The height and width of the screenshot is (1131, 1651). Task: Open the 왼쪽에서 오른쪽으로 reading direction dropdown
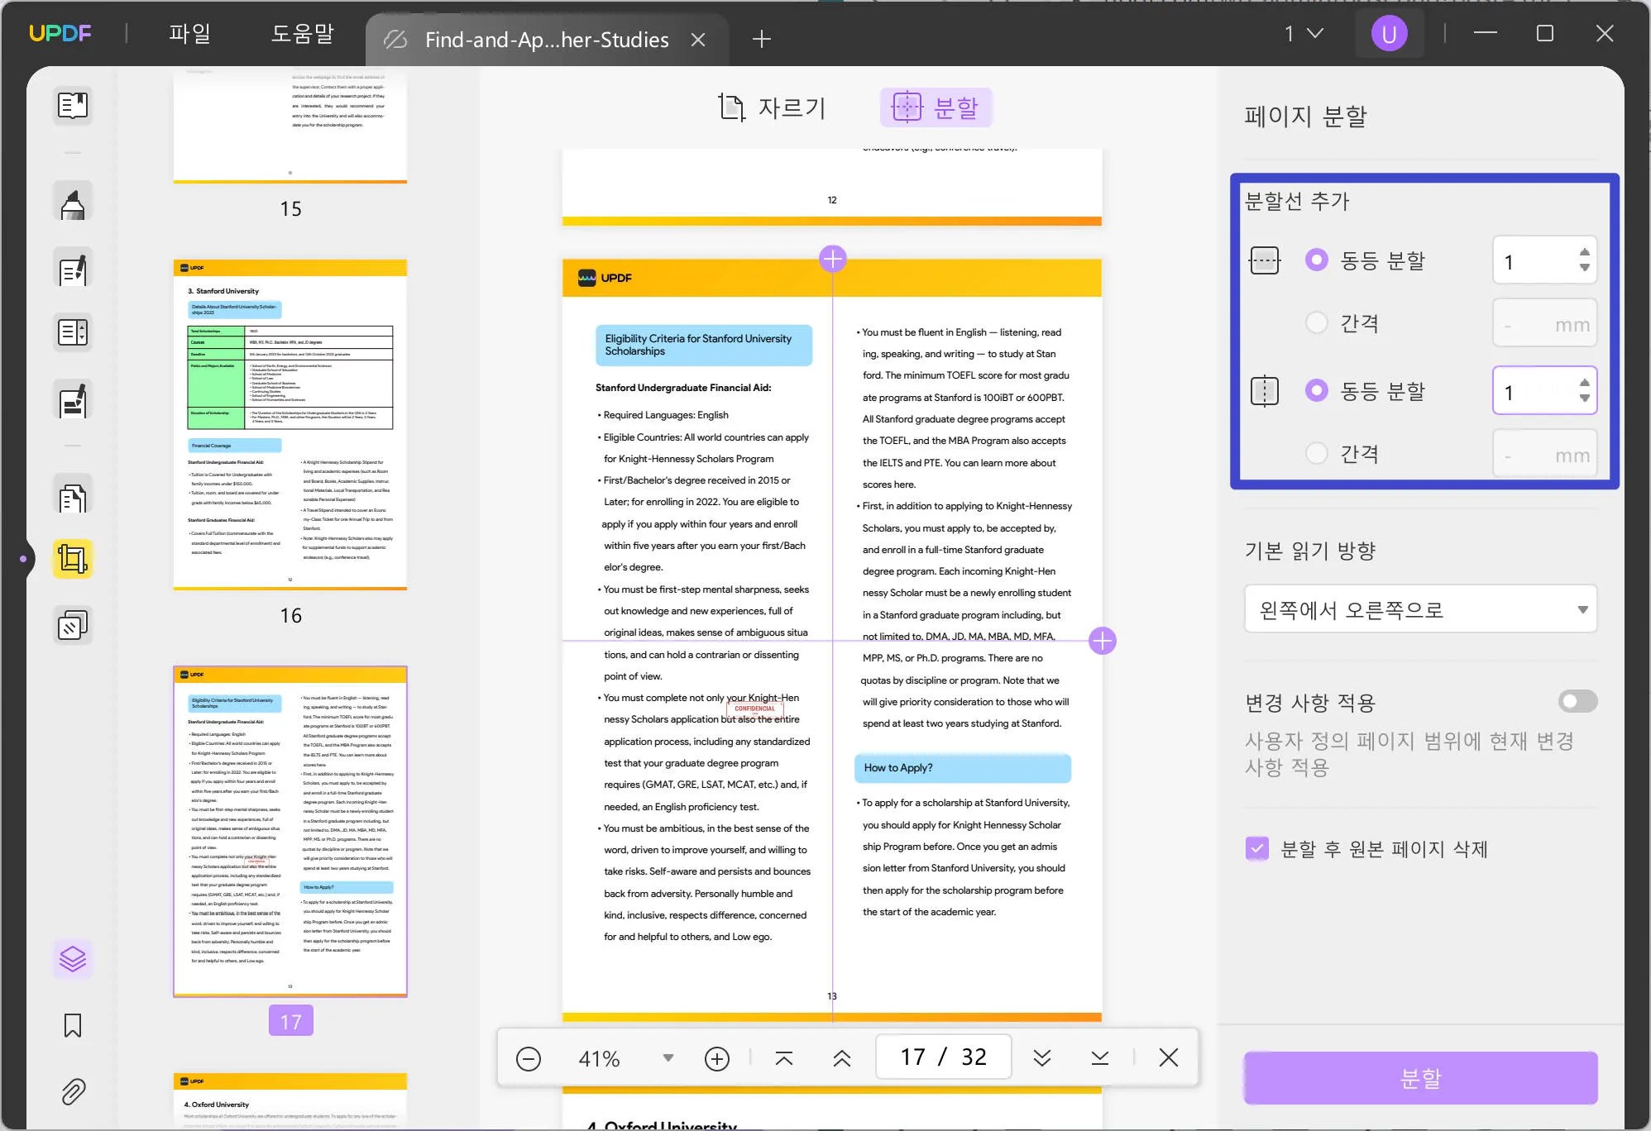tap(1421, 609)
